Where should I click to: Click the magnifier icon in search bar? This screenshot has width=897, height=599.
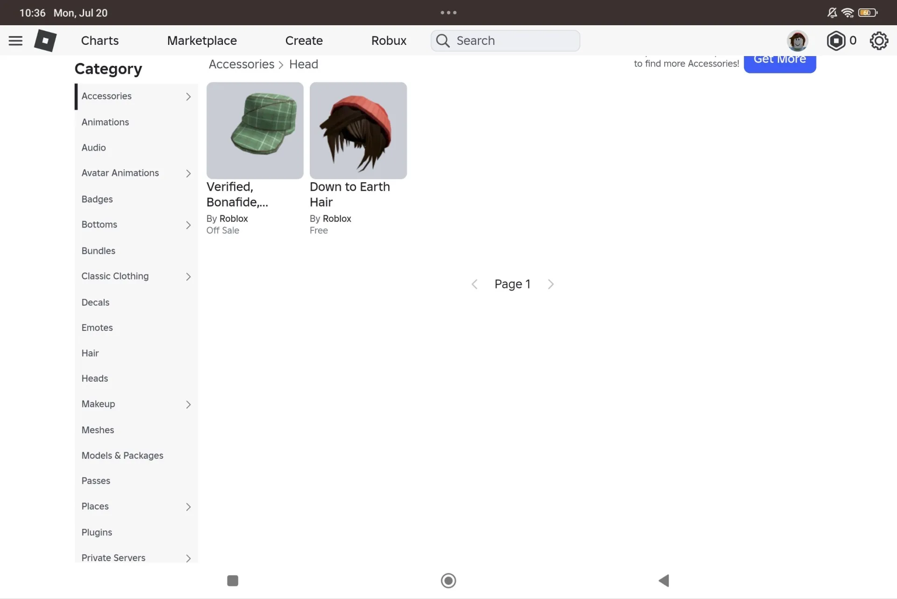442,41
